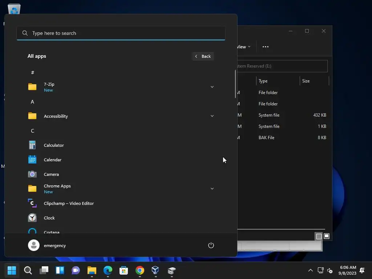
Task: Jump to letter index via '#' header
Action: coord(32,72)
